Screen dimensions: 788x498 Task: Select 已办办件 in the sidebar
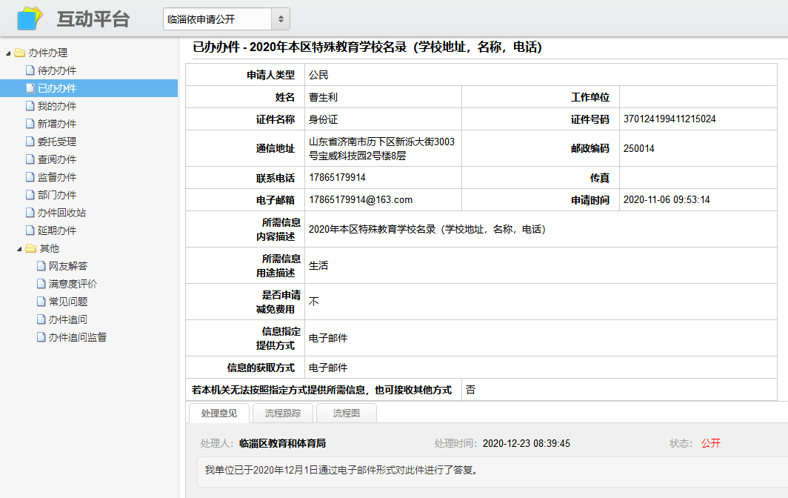[57, 88]
